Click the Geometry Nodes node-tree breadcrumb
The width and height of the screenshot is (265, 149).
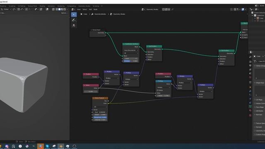click(x=118, y=14)
